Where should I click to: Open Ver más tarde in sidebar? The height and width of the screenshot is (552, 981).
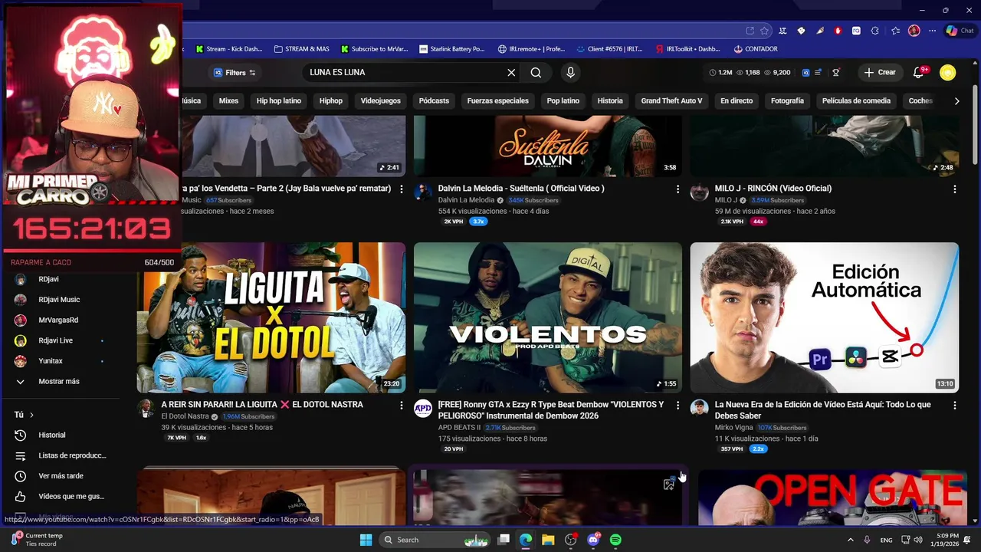61,476
